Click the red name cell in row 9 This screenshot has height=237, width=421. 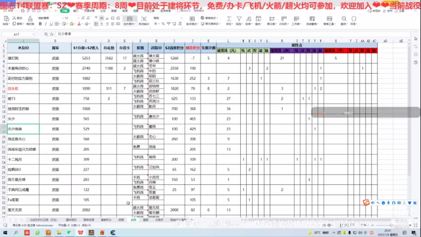pos(23,88)
